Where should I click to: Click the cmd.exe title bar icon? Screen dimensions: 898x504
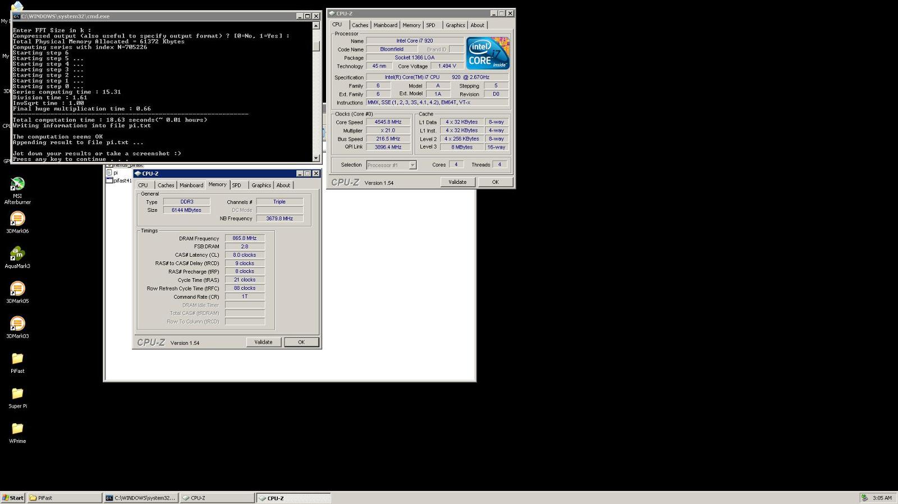tap(16, 16)
